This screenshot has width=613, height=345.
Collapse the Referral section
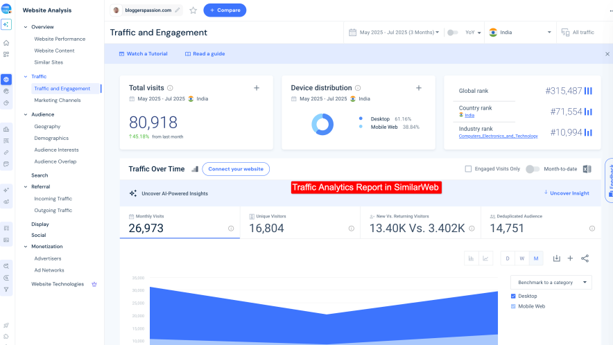[x=26, y=187]
